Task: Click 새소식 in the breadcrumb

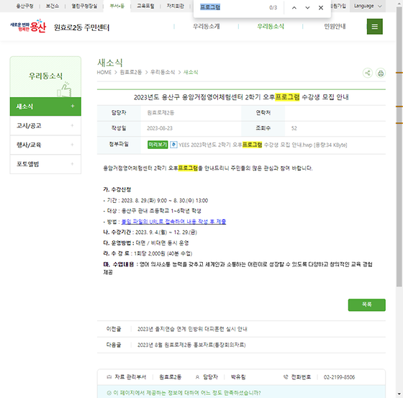Action: (x=191, y=72)
